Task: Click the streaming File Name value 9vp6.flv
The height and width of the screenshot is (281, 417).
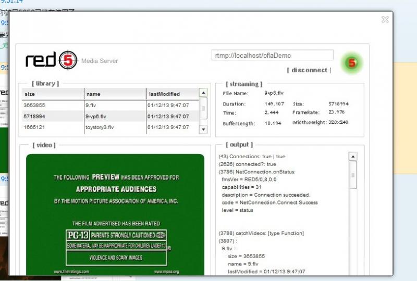Action: (x=274, y=93)
